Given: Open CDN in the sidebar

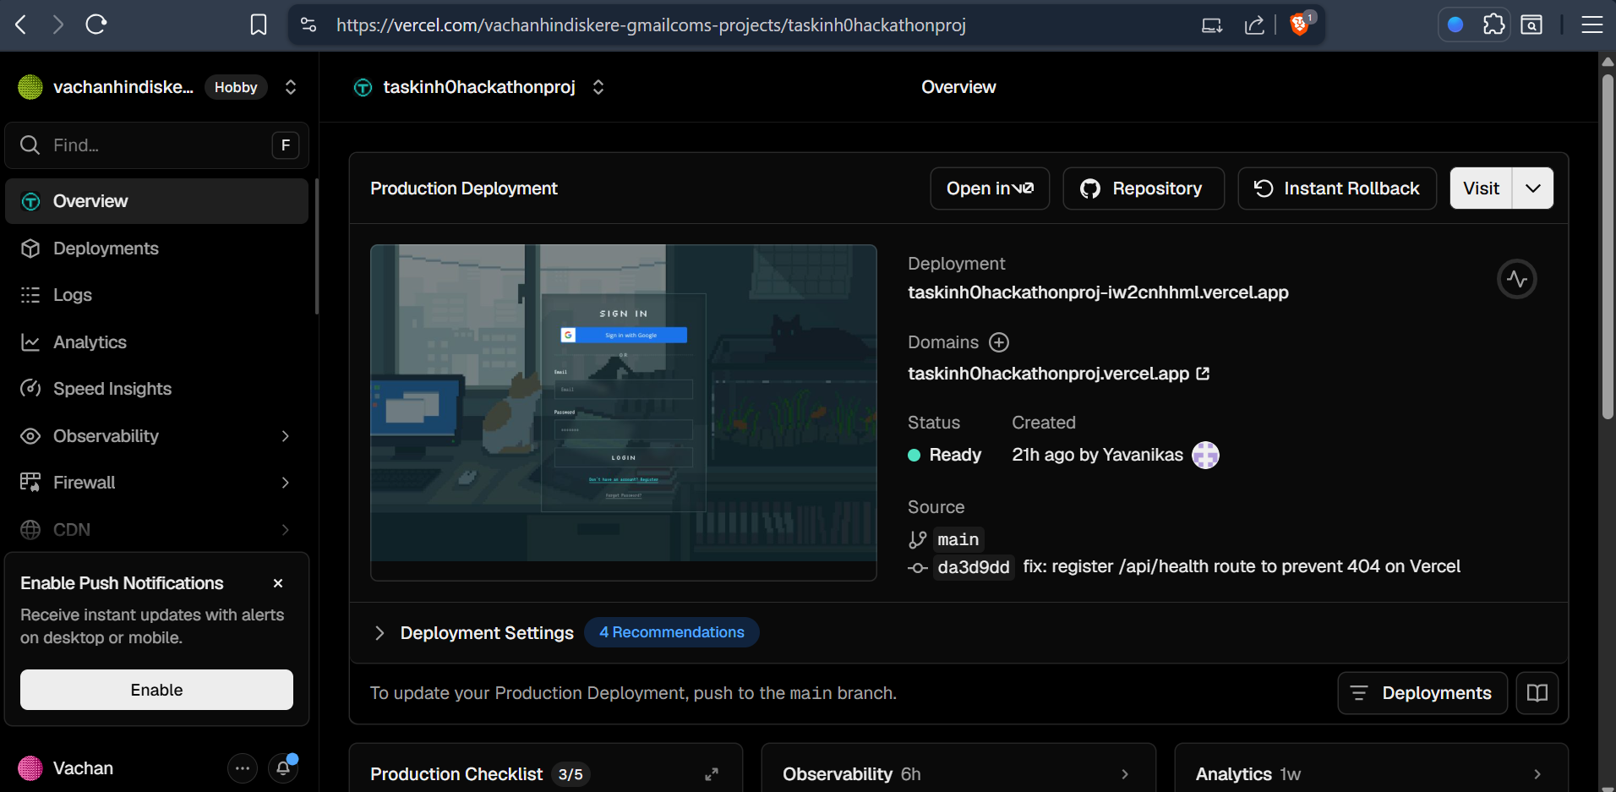Looking at the screenshot, I should click(x=157, y=530).
